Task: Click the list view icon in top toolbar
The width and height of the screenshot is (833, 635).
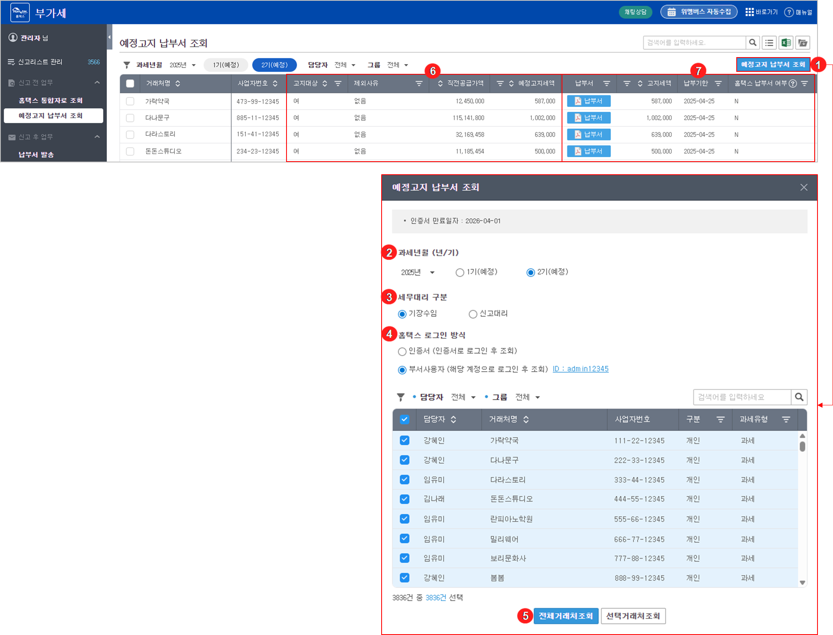Action: (x=769, y=42)
